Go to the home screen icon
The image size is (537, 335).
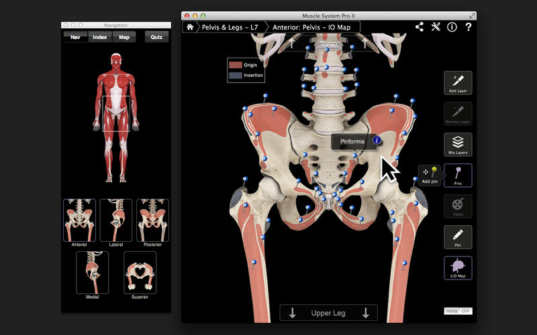(x=190, y=27)
